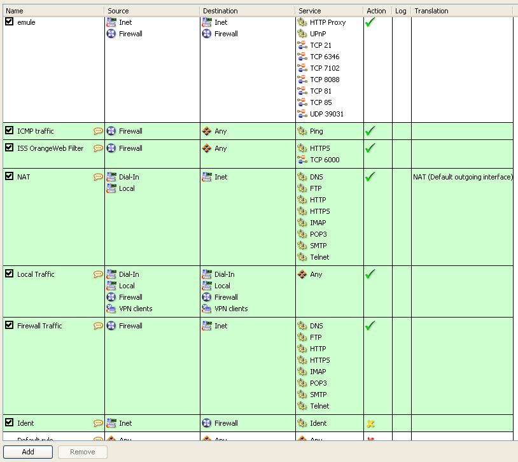Click the TCP 21 port icon
Screen dimensions: 518x462
click(302, 45)
